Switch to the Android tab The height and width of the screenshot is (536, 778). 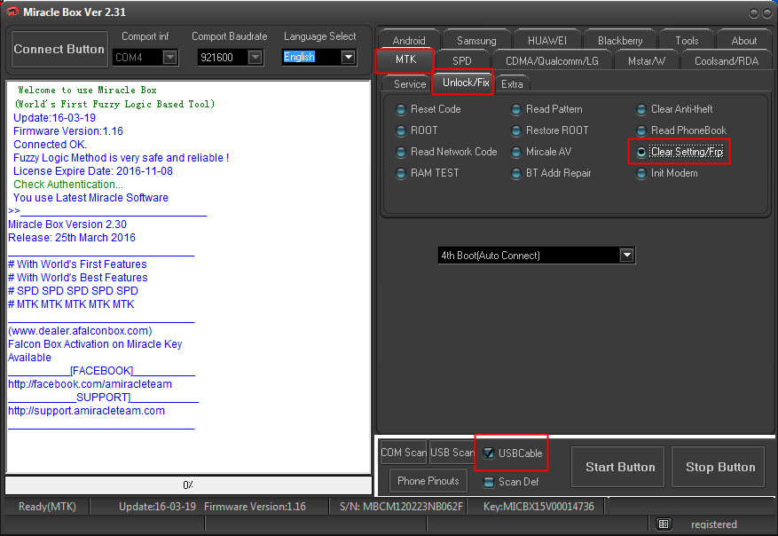[409, 40]
